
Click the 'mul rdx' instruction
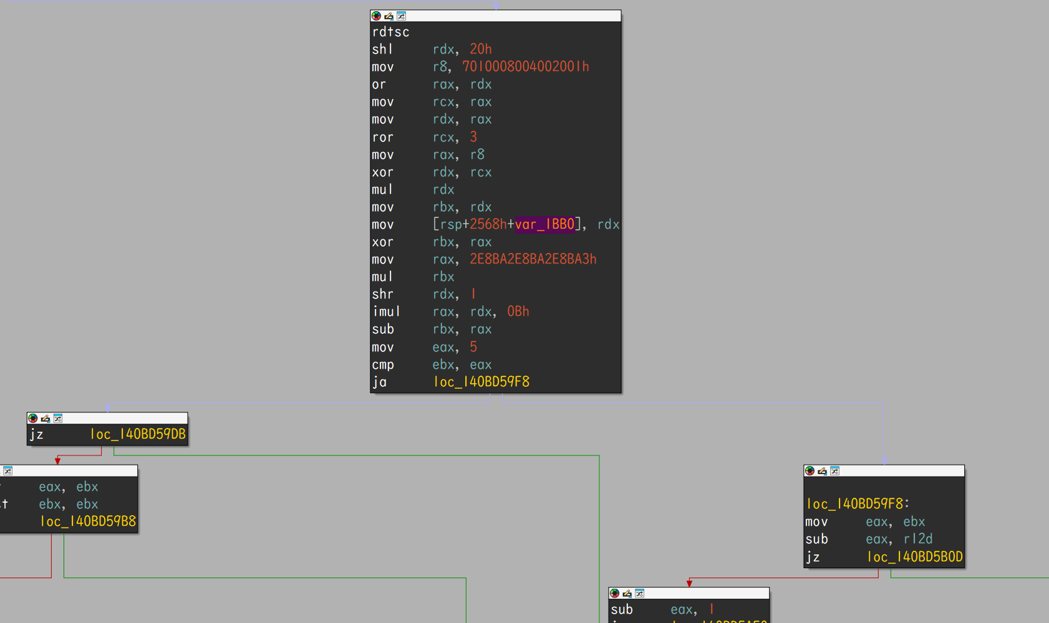[x=413, y=189]
